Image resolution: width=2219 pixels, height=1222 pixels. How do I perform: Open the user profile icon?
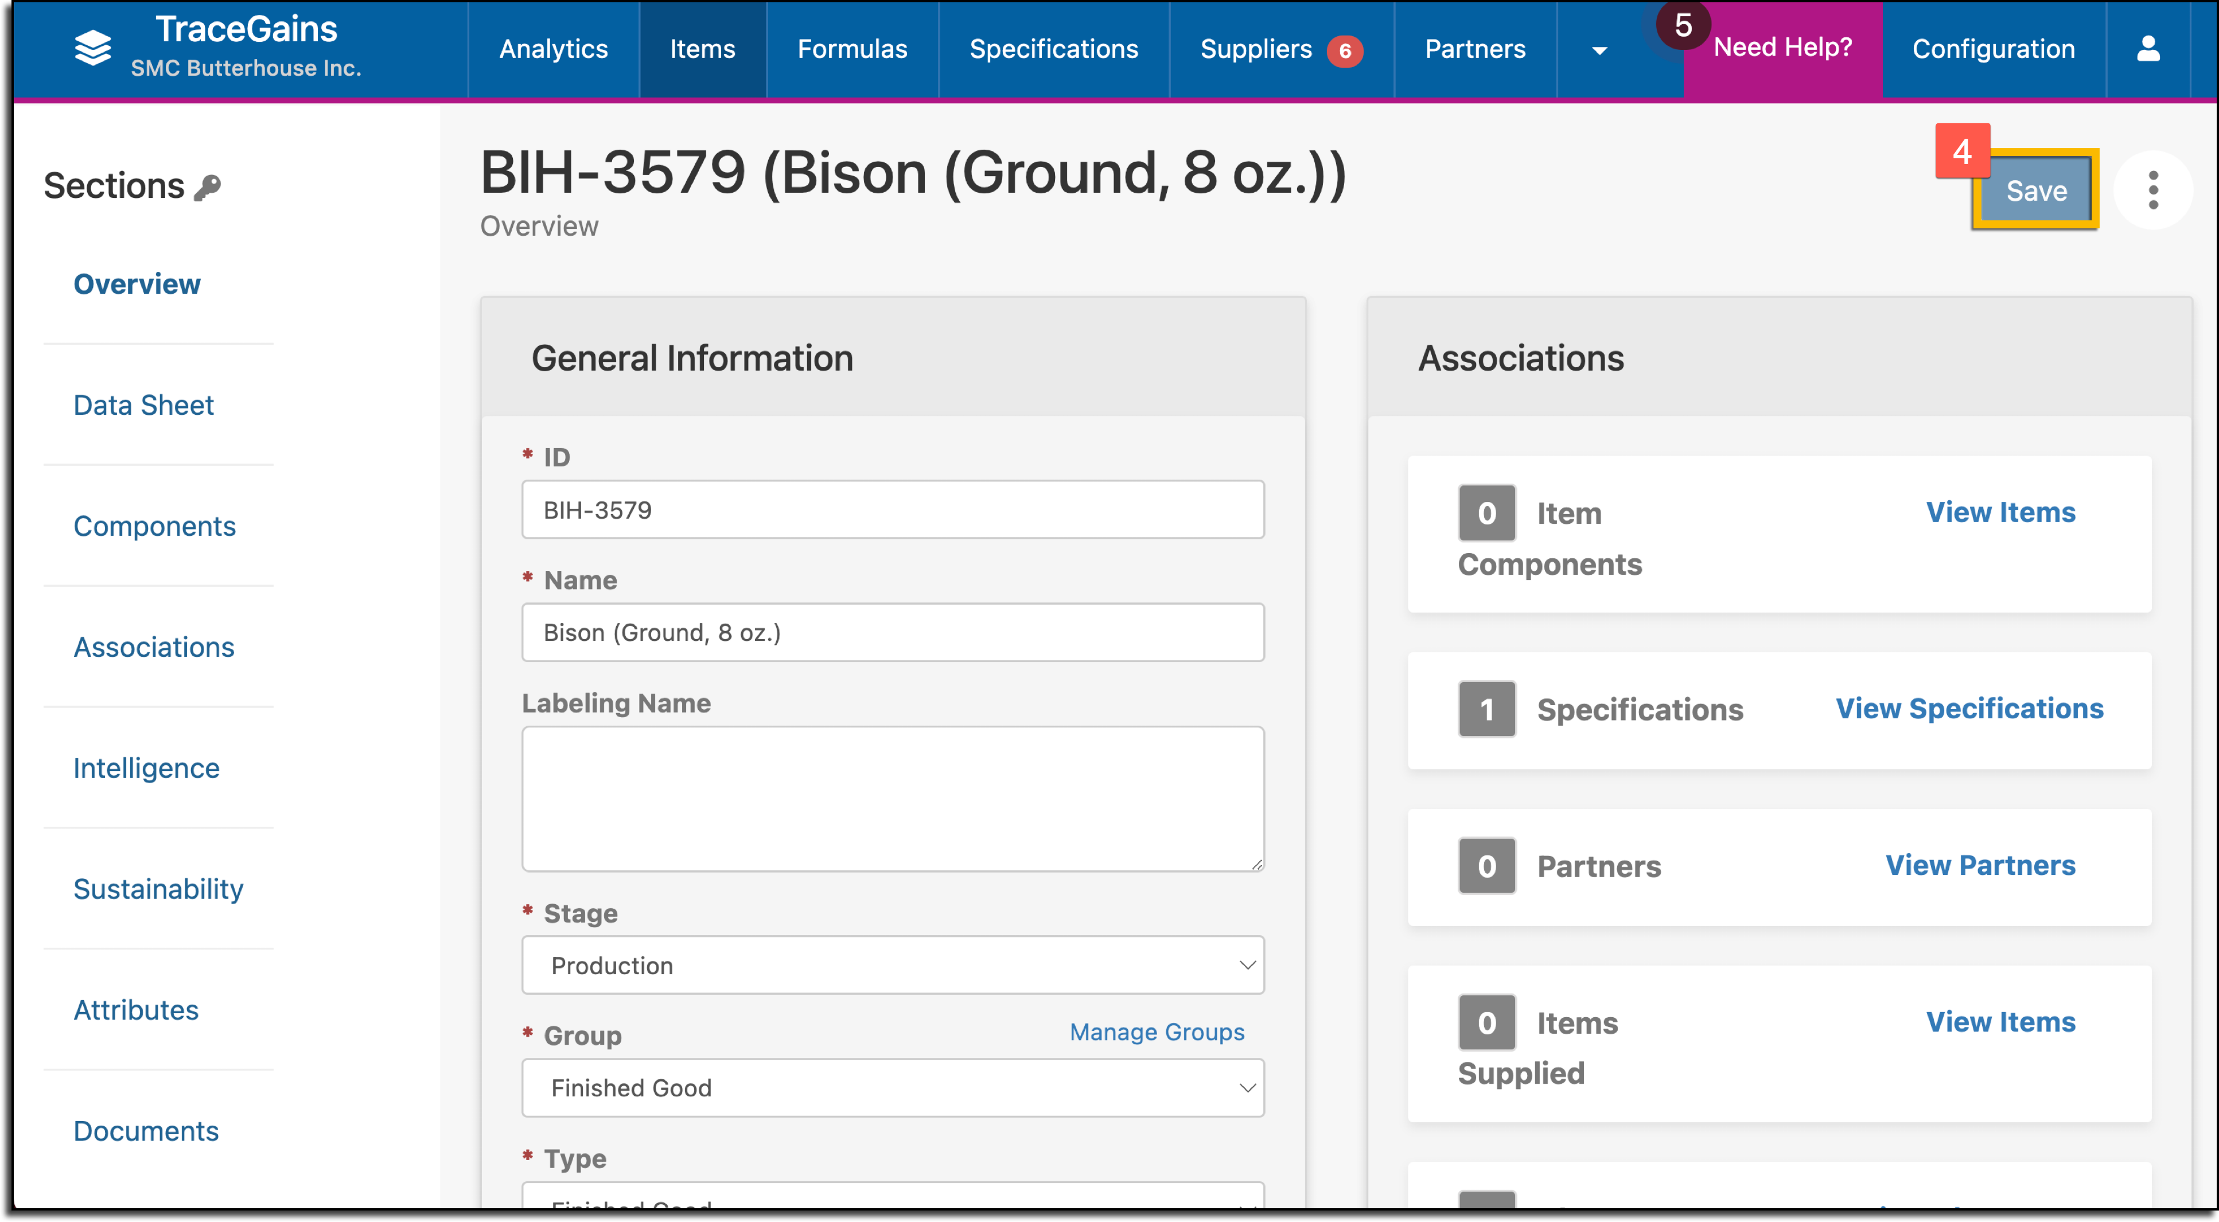tap(2148, 48)
